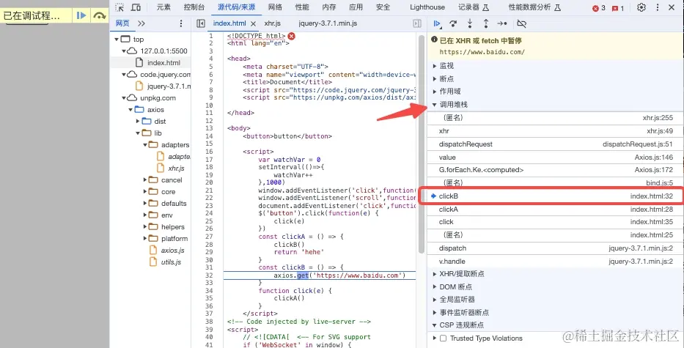This screenshot has width=684, height=348.
Task: Open the 内存 tab
Action: [329, 7]
